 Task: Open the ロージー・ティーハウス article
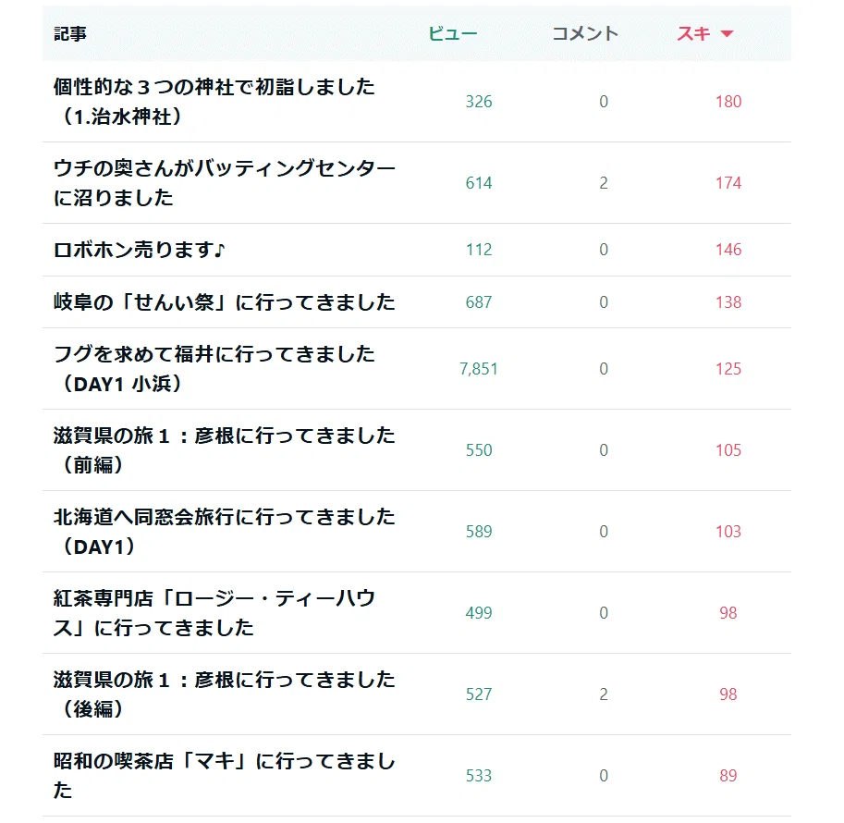pos(214,613)
